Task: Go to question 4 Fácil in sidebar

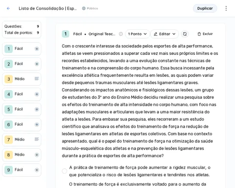Action: (x=22, y=94)
